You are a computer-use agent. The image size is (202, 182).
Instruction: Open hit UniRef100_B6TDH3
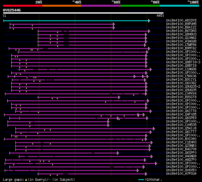(x=181, y=31)
